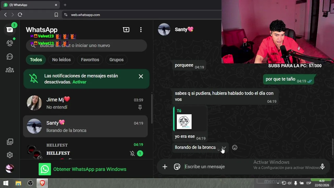Viewport: 334px width, 188px height.
Task: Click the ESP language indicator in tray
Action: pyautogui.click(x=309, y=183)
